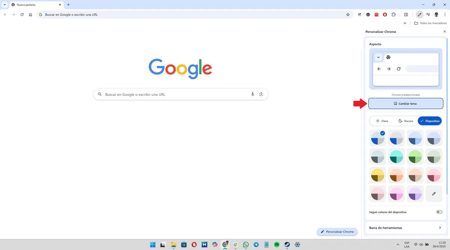Open Telegram from the taskbar
Image resolution: width=450 pixels, height=250 pixels.
tap(256, 245)
